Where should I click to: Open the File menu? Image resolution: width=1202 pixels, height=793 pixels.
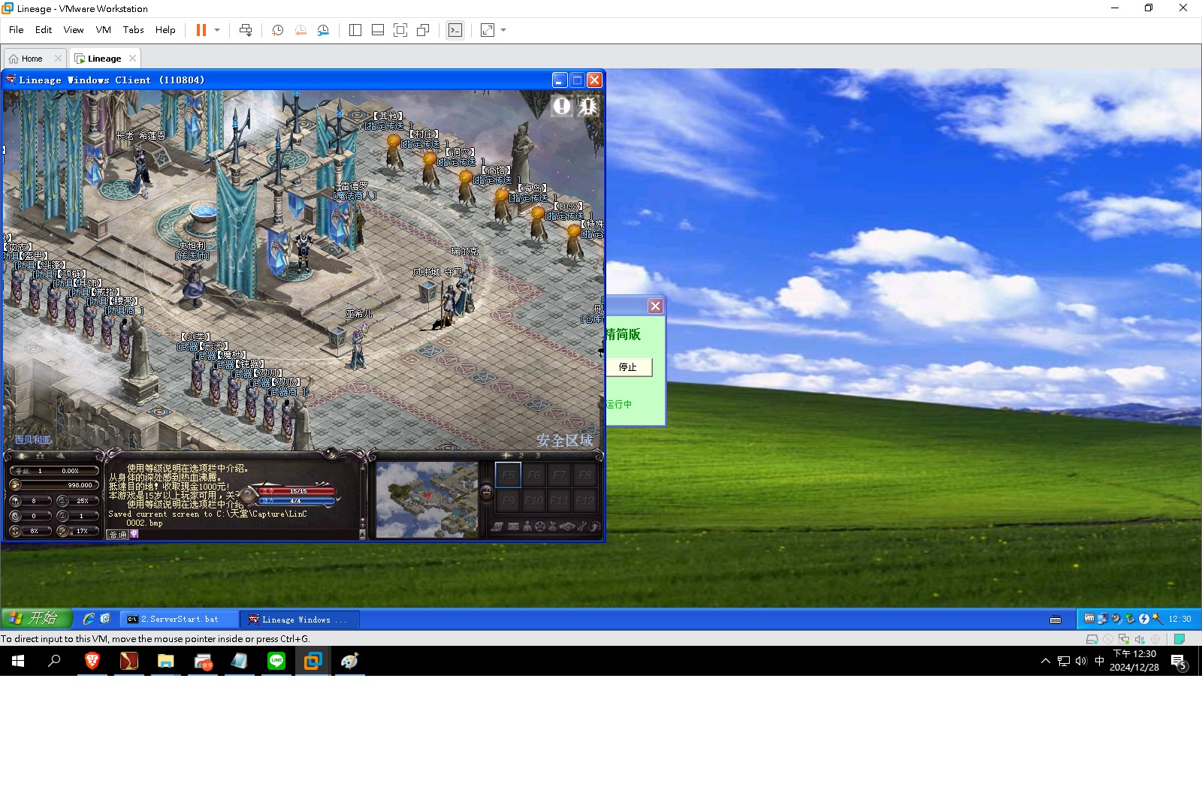17,30
